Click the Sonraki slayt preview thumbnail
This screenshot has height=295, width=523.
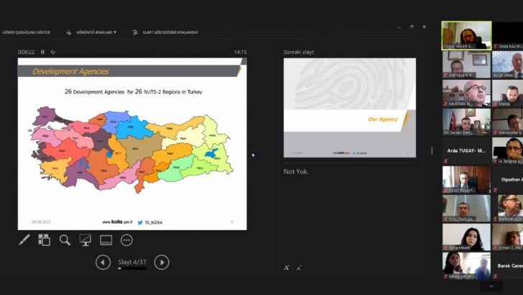[x=349, y=107]
